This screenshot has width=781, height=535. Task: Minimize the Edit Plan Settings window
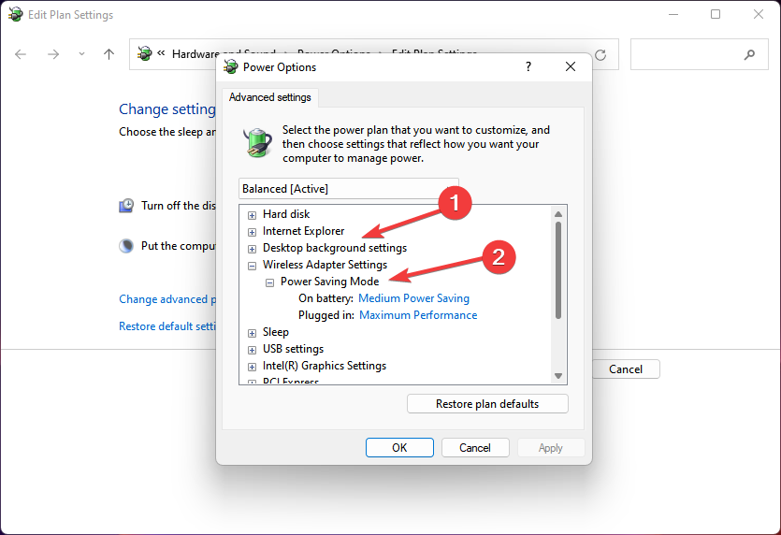[673, 14]
